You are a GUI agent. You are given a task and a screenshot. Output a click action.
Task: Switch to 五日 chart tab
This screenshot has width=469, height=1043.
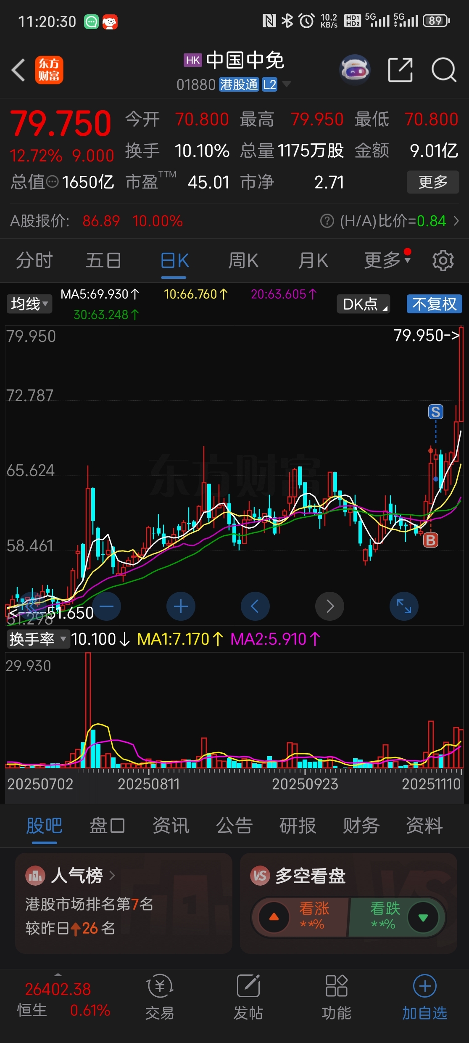point(104,260)
